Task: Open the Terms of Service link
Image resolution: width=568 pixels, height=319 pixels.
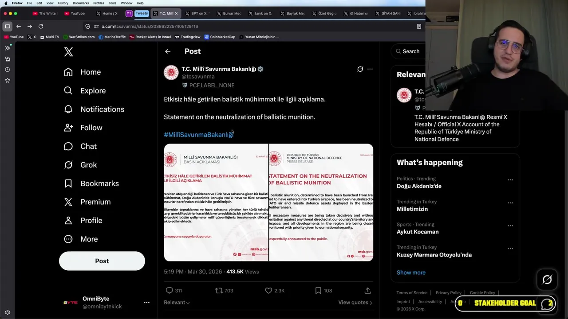Action: tap(412, 293)
